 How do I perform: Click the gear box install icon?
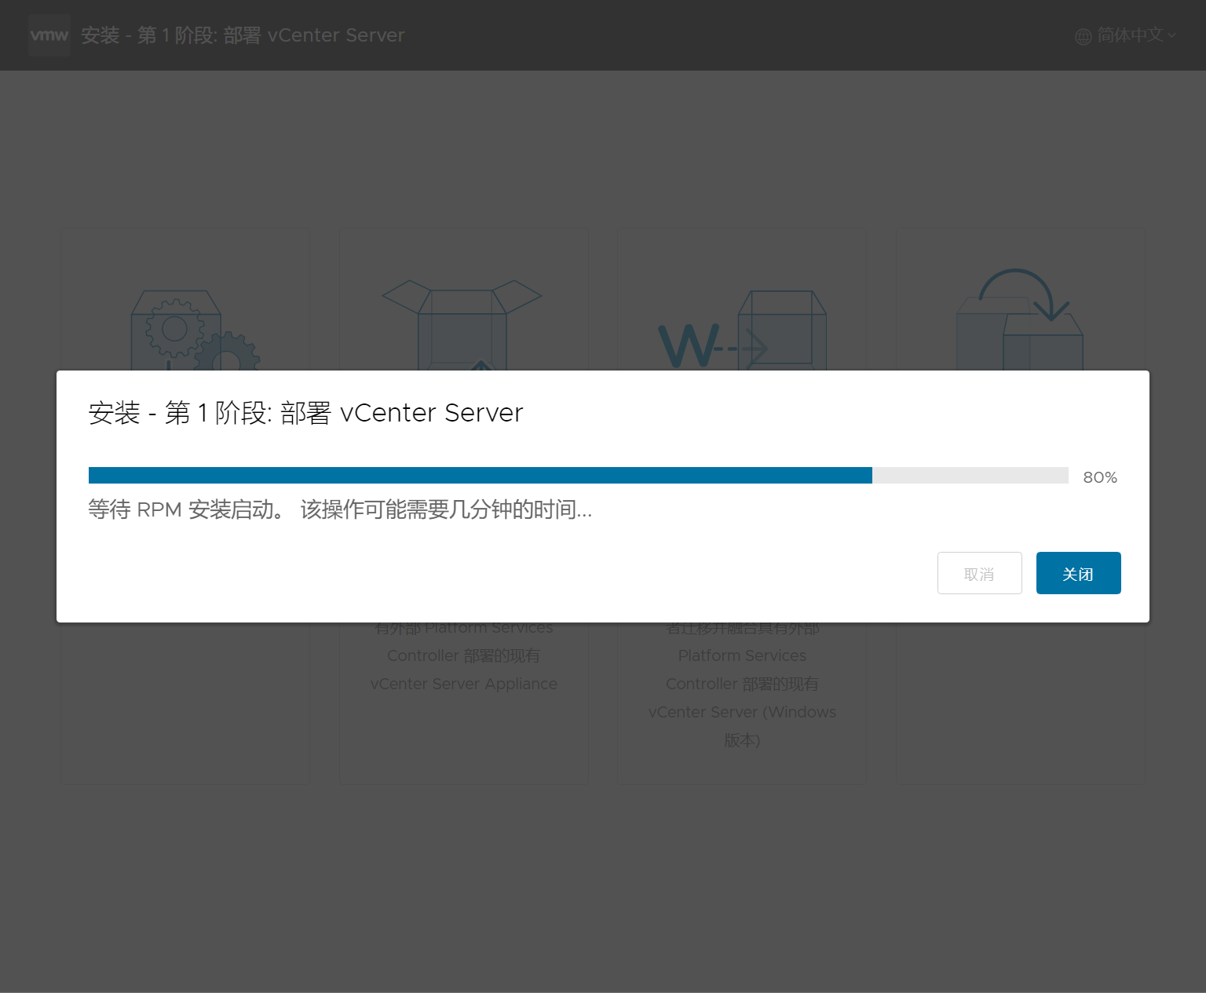click(x=194, y=330)
